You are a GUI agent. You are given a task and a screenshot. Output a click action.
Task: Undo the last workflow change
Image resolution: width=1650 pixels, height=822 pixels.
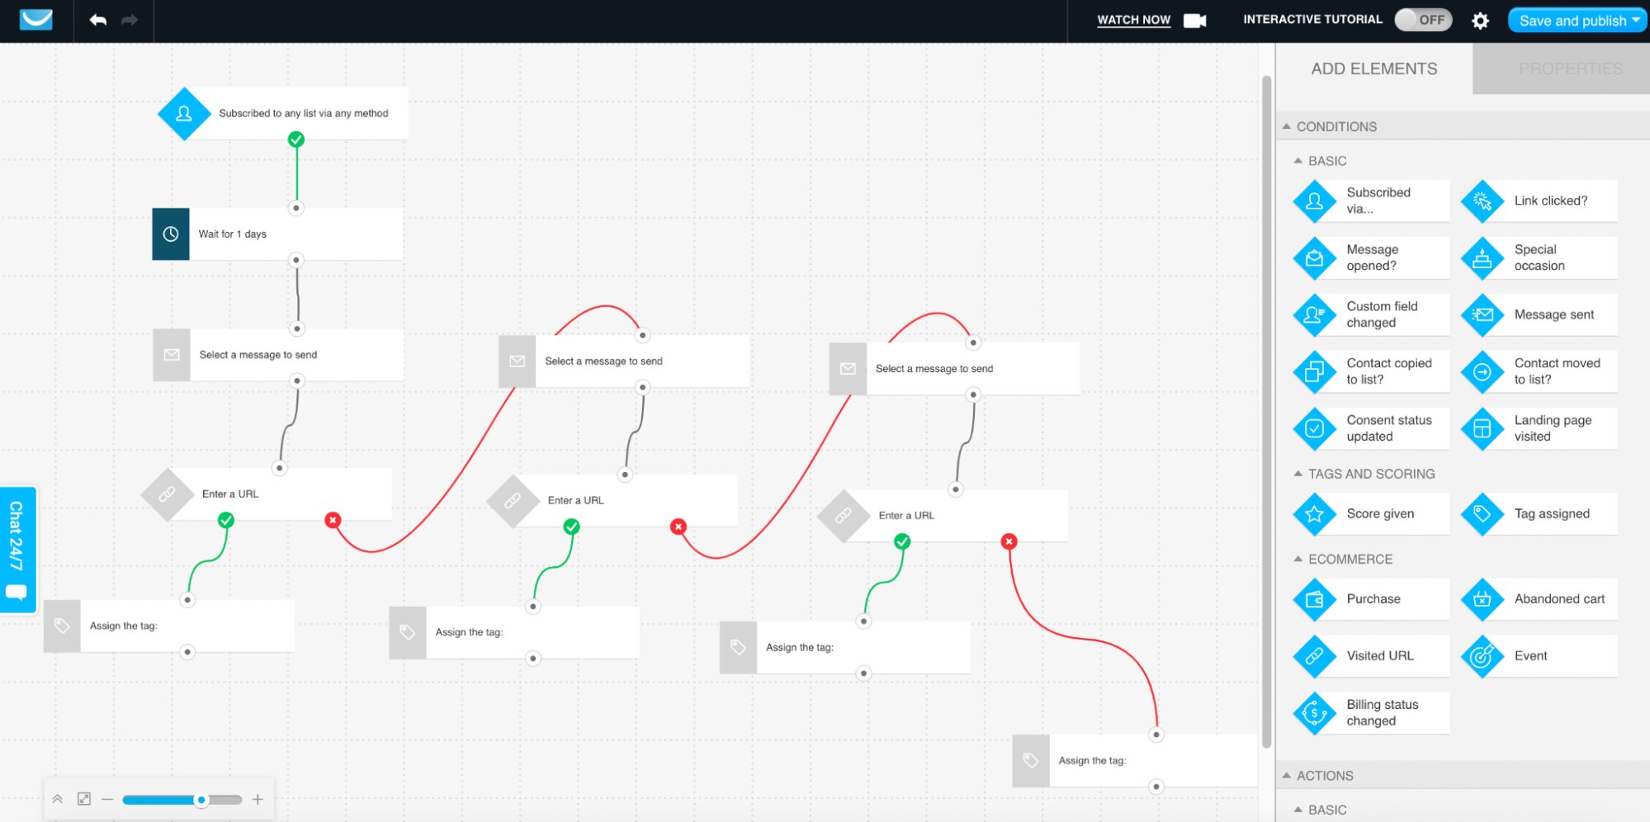[x=98, y=20]
